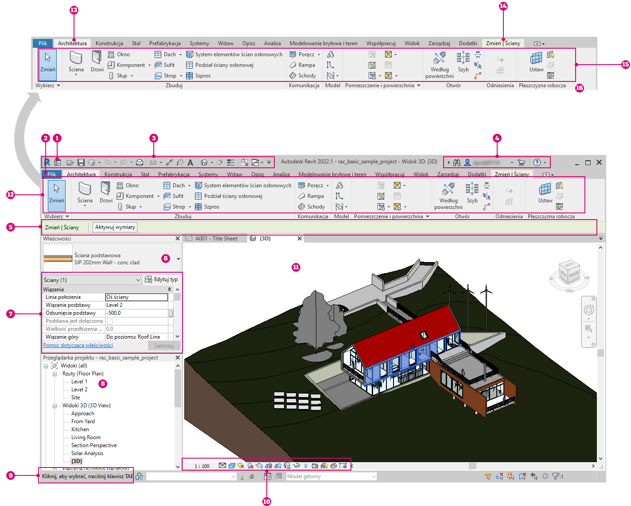This screenshot has height=506, width=631.
Task: Click System elementów ścian osłonowych in main window ribbon
Action: click(243, 185)
